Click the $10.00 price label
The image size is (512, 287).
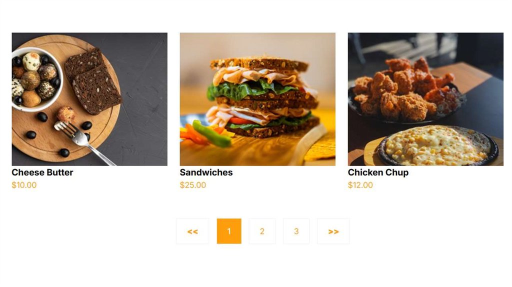pos(24,185)
